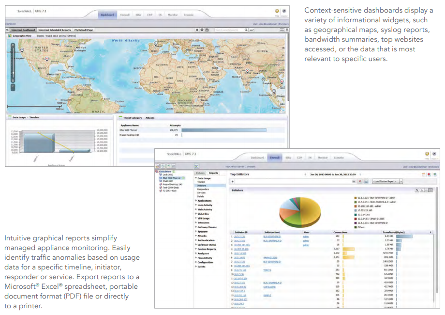Open the Timeline report
Screen dimensions: 445x315
[201, 182]
